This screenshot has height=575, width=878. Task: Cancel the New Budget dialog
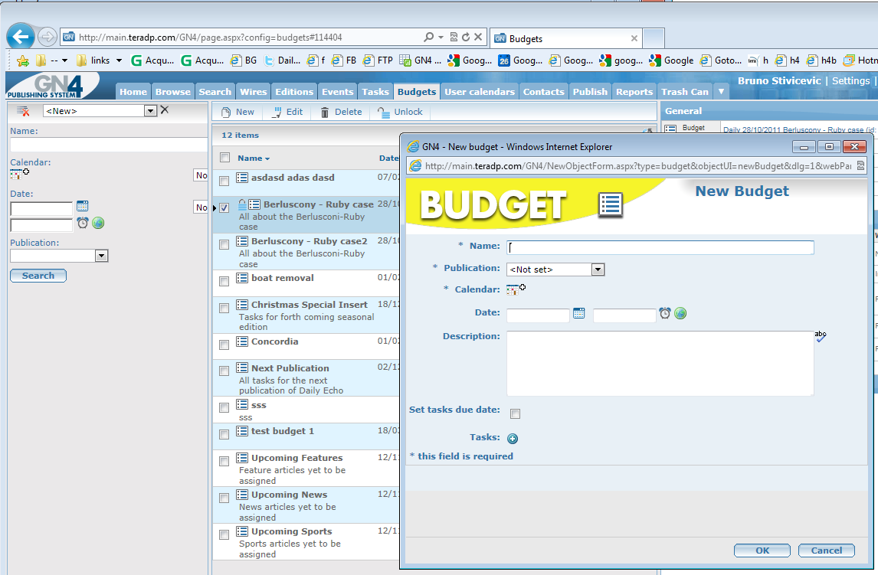(x=827, y=550)
